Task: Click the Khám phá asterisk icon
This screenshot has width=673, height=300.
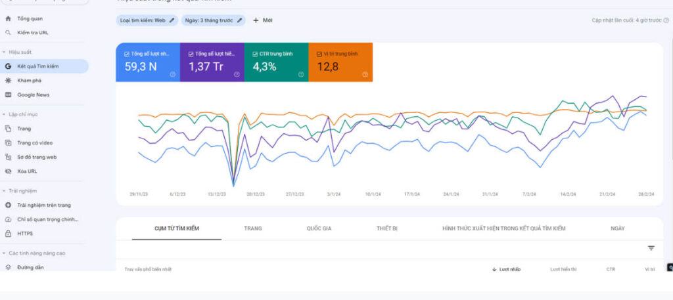Action: 8,81
